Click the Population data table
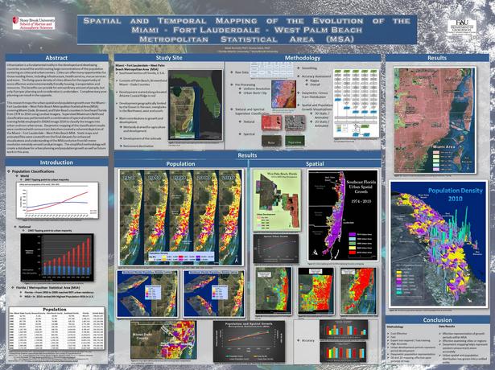 point(57,327)
